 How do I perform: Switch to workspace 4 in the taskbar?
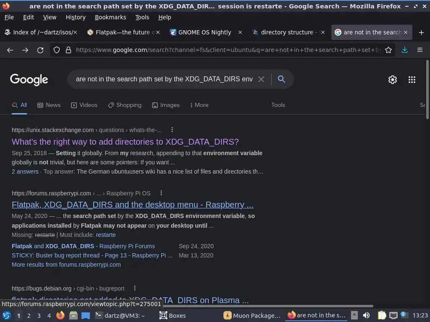(49, 316)
